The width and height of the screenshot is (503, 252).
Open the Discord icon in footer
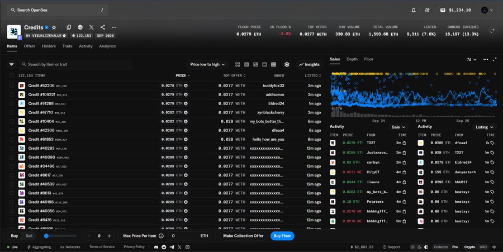click(156, 247)
